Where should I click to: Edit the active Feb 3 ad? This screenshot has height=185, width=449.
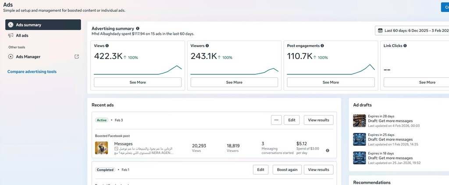(292, 120)
